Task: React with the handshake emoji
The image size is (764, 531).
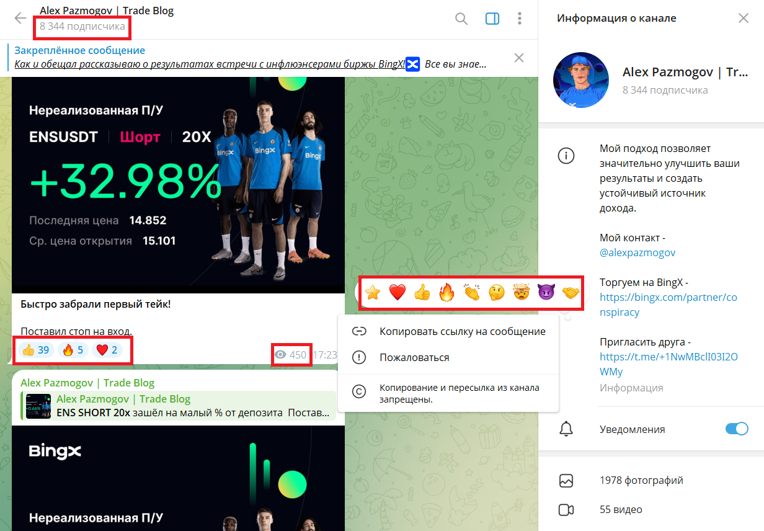Action: click(x=571, y=292)
